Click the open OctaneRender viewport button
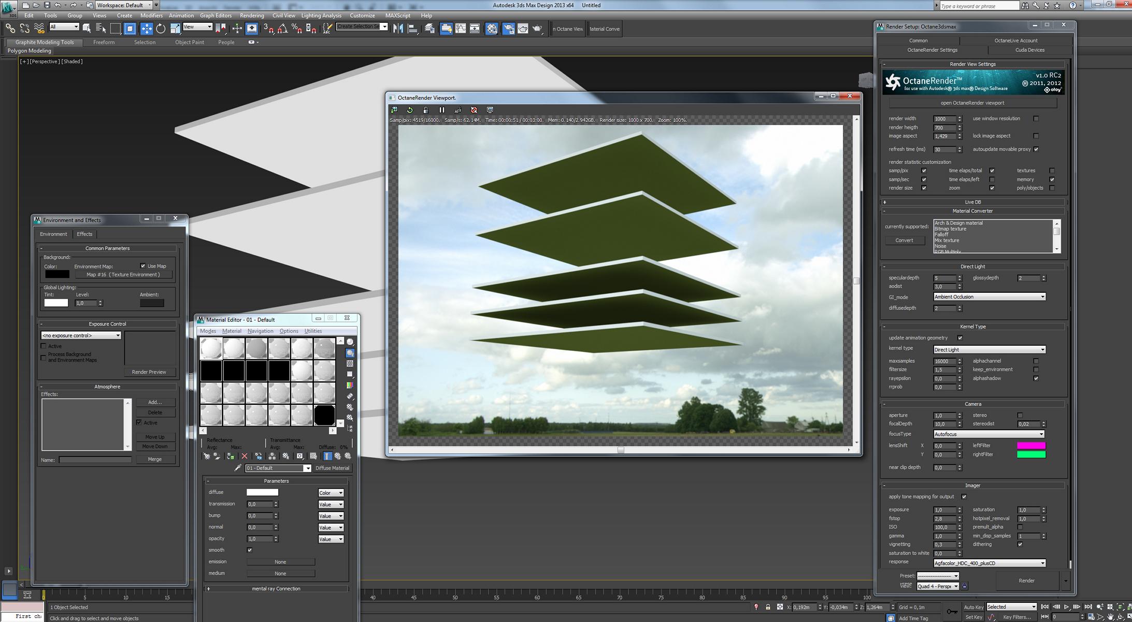The width and height of the screenshot is (1132, 622). point(972,103)
